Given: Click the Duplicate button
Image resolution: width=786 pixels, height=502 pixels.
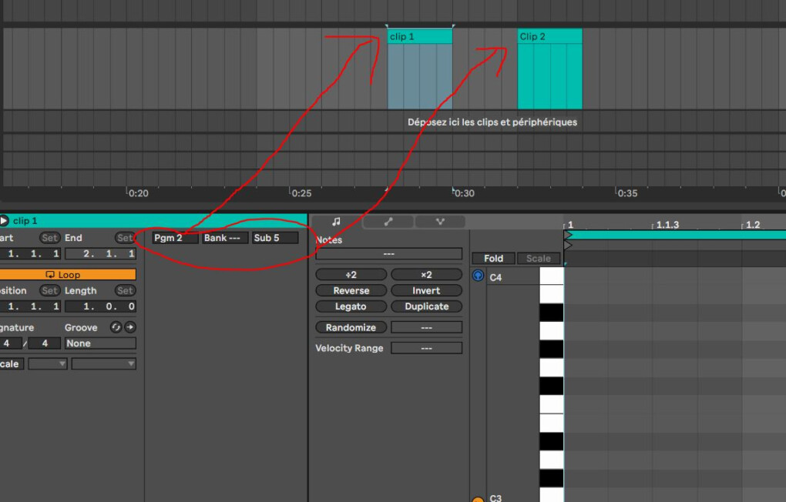Looking at the screenshot, I should [x=426, y=306].
